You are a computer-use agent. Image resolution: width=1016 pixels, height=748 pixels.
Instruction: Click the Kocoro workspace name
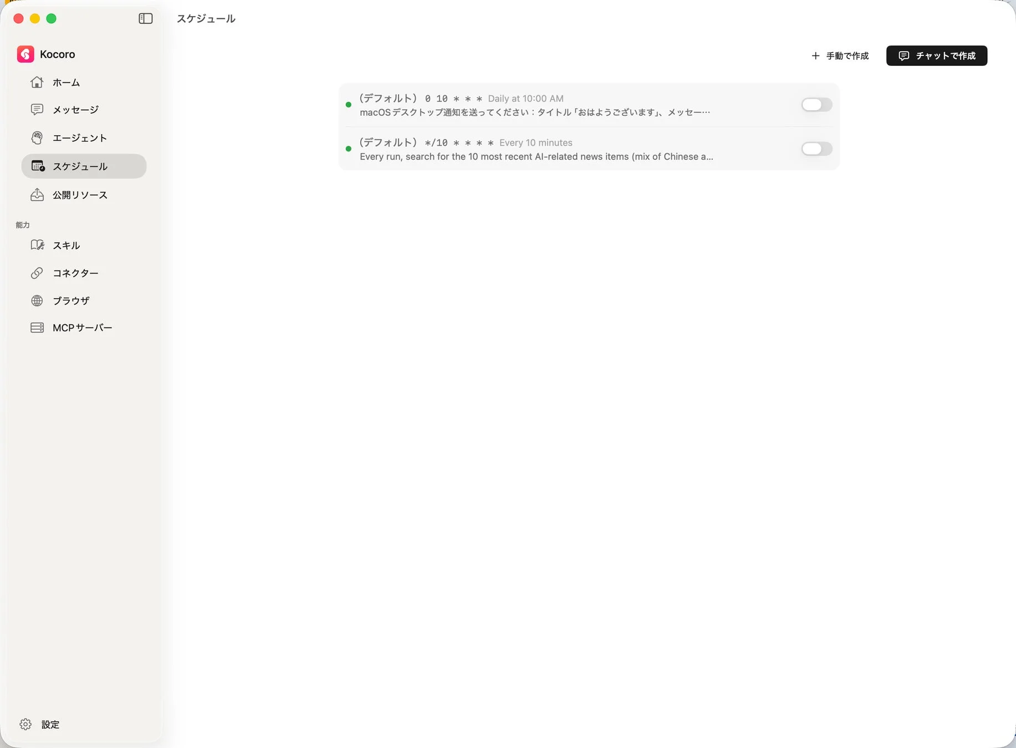(57, 54)
